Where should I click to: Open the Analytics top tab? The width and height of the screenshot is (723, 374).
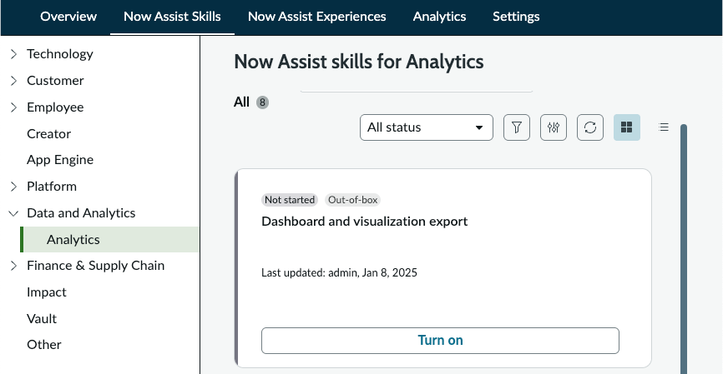[x=439, y=17]
